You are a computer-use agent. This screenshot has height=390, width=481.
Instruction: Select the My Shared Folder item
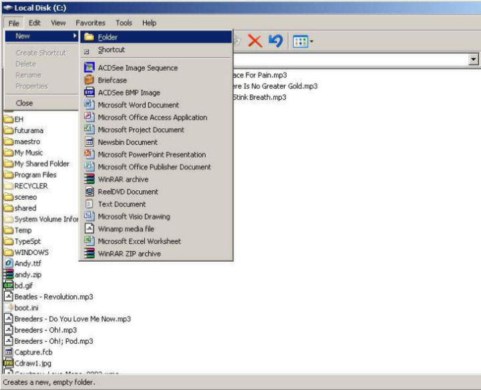[x=37, y=164]
